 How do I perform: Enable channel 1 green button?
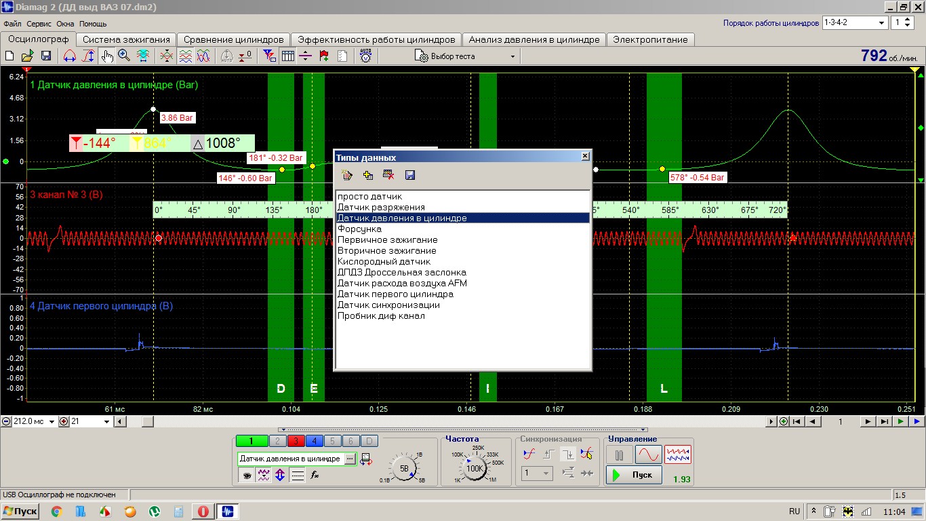[x=251, y=441]
